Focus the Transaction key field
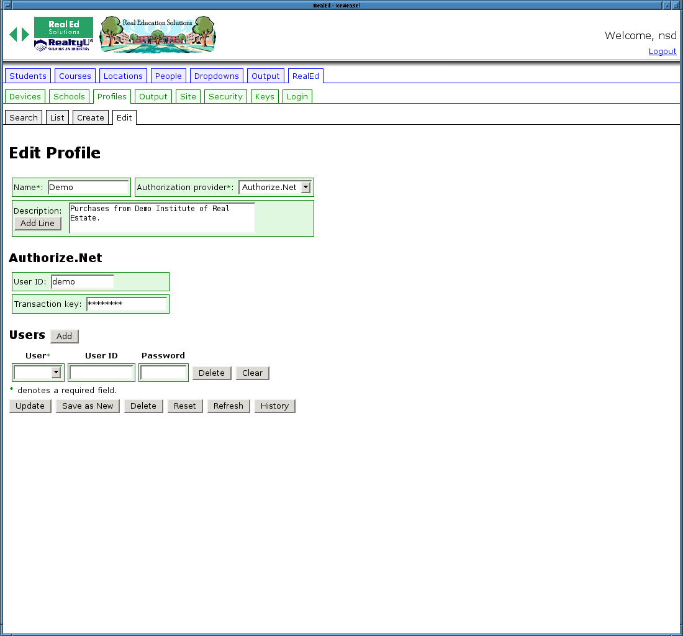 pos(127,304)
